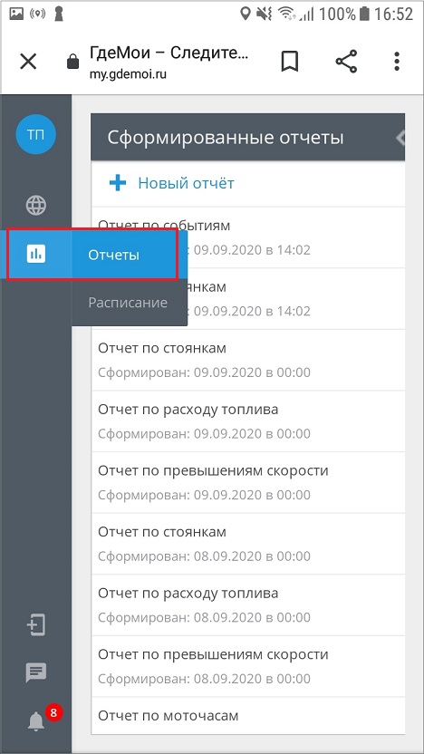The width and height of the screenshot is (424, 754).
Task: Open the ТП user profile avatar
Action: tap(35, 135)
